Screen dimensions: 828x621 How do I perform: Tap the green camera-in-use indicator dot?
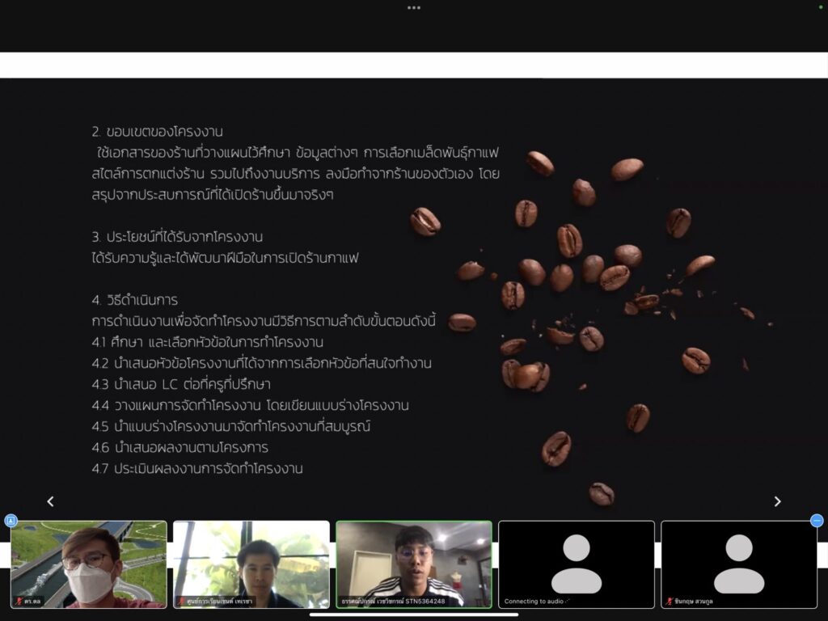[x=821, y=7]
